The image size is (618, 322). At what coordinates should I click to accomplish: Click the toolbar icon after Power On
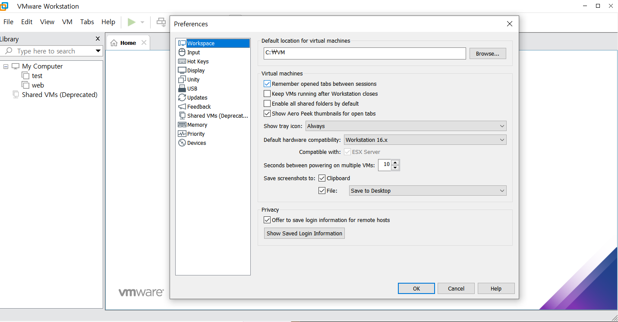tap(161, 22)
